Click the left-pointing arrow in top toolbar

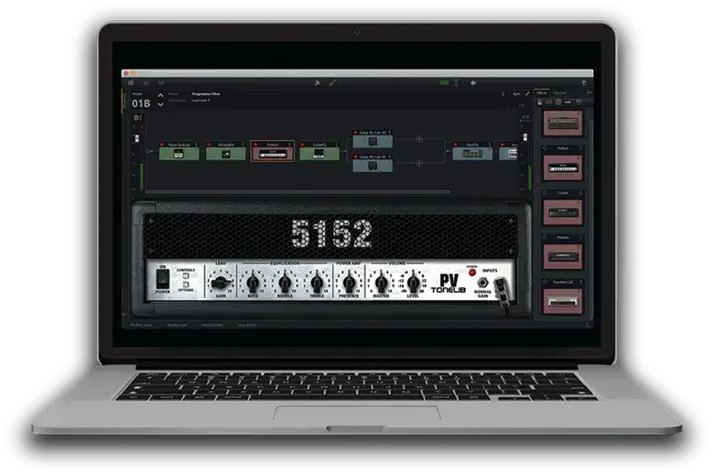pyautogui.click(x=473, y=83)
